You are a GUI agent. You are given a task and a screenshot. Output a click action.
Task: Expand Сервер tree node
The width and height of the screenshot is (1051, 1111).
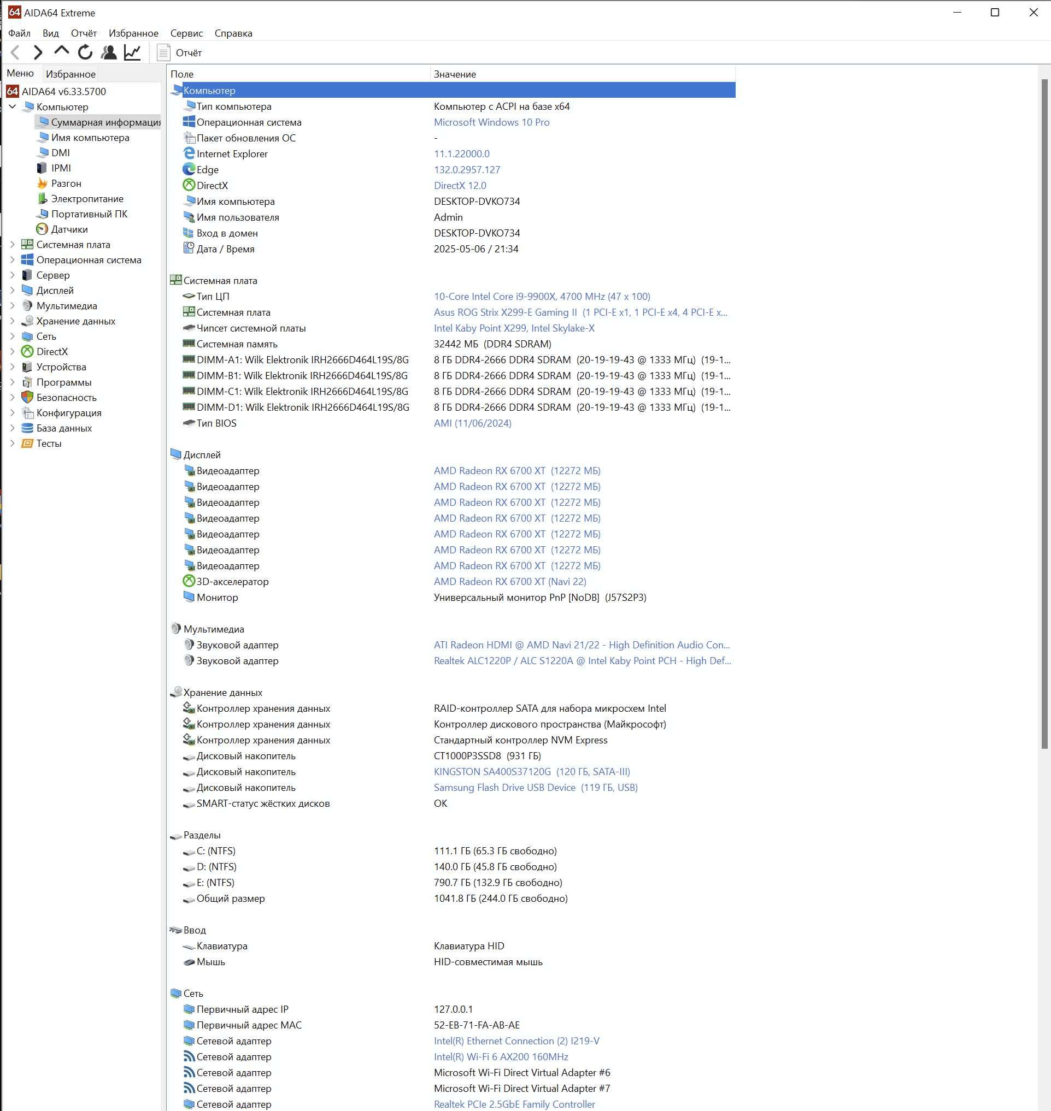(x=13, y=275)
